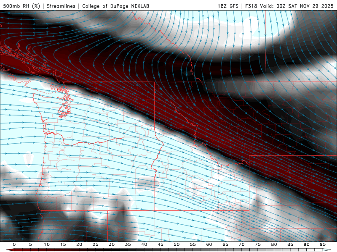Viewport: 337px width, 252px height.
Task: Click the "95" value on the color scale
Action: click(322, 244)
